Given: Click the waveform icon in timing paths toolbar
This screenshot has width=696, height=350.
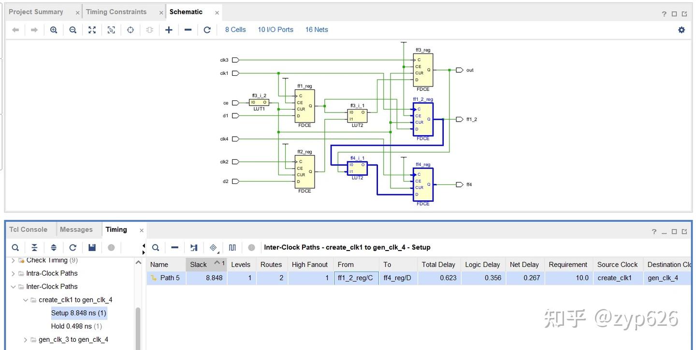Looking at the screenshot, I should pyautogui.click(x=232, y=248).
